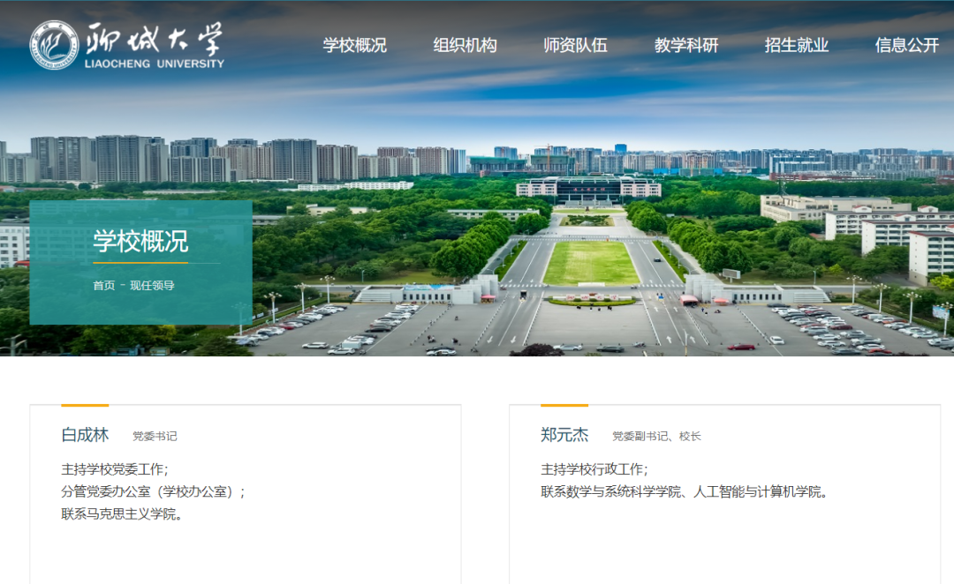Open the profile of 白成林
The height and width of the screenshot is (584, 954).
[x=85, y=435]
